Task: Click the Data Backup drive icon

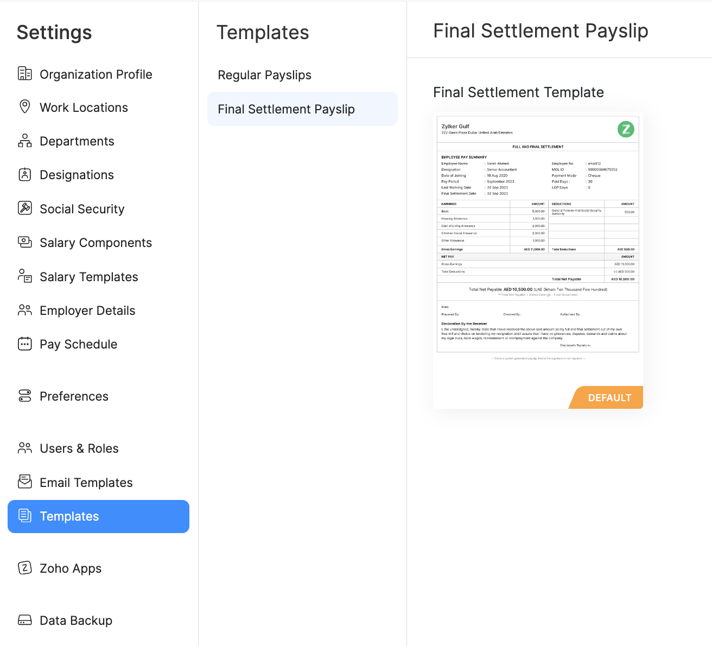Action: pyautogui.click(x=25, y=620)
